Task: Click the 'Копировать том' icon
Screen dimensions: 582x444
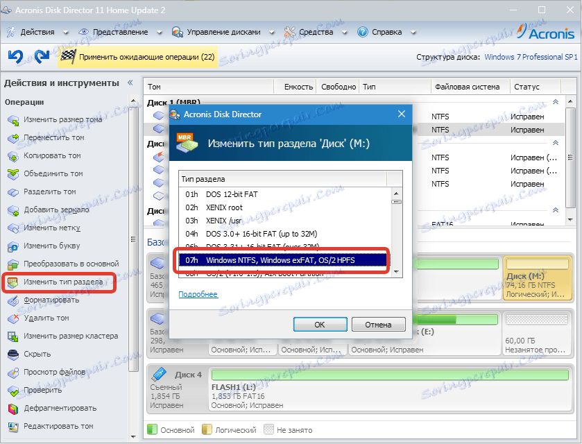Action: coord(13,156)
